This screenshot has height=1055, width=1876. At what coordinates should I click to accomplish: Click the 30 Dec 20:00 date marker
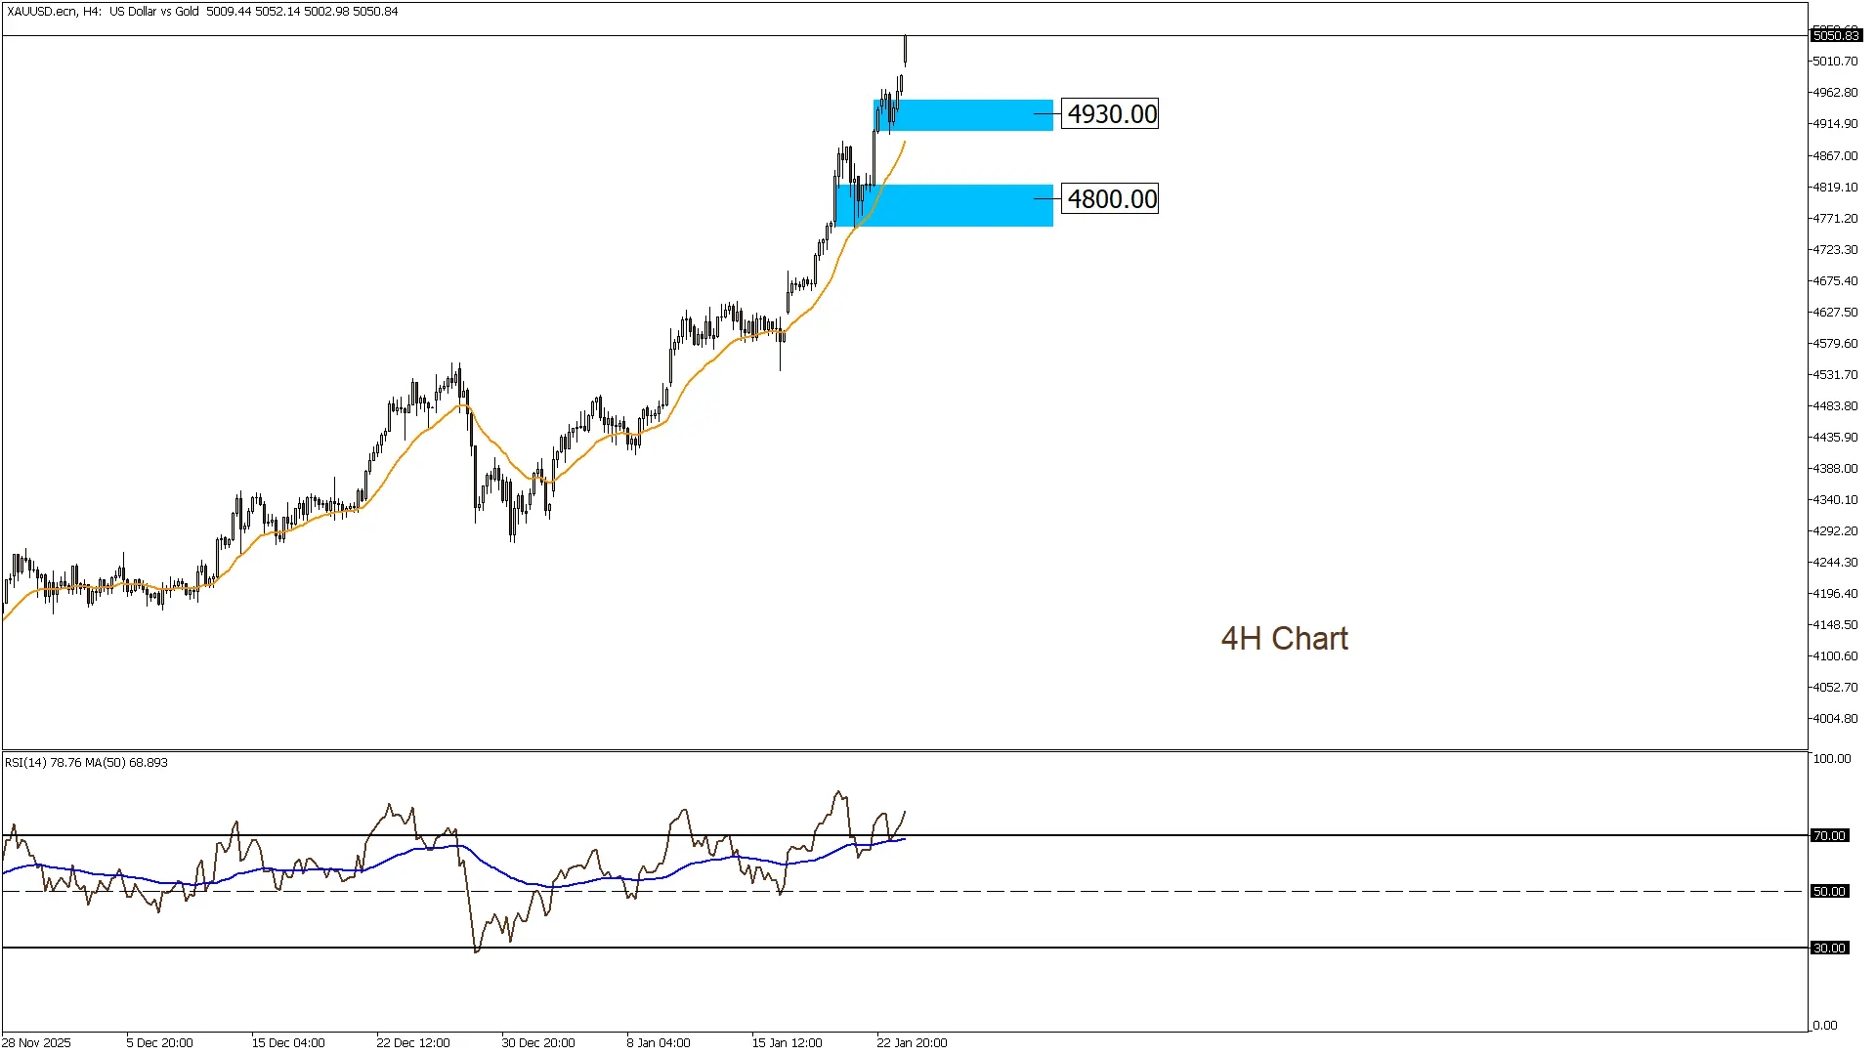538,1043
